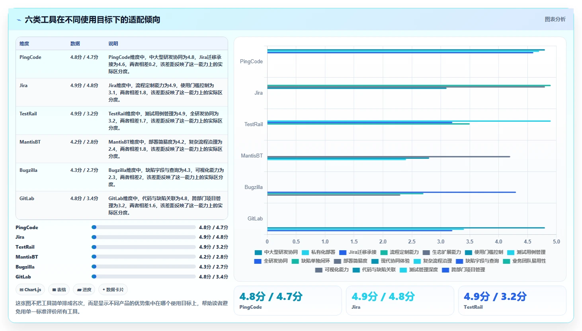
Task: Toggle the Jira迁移承接 legend series
Action: coord(358,252)
